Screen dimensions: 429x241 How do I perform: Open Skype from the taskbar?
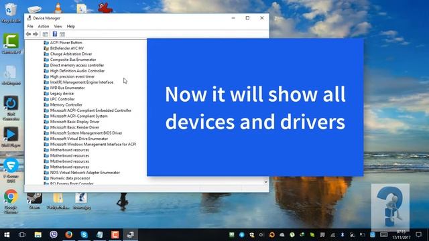tap(84, 235)
